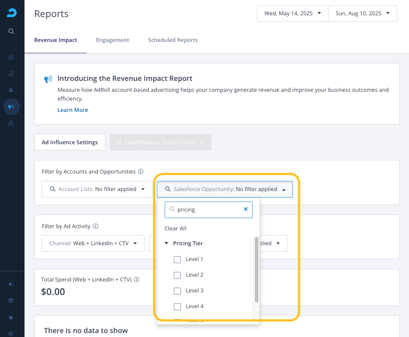Click the megaphone icon in the intro banner

(48, 79)
